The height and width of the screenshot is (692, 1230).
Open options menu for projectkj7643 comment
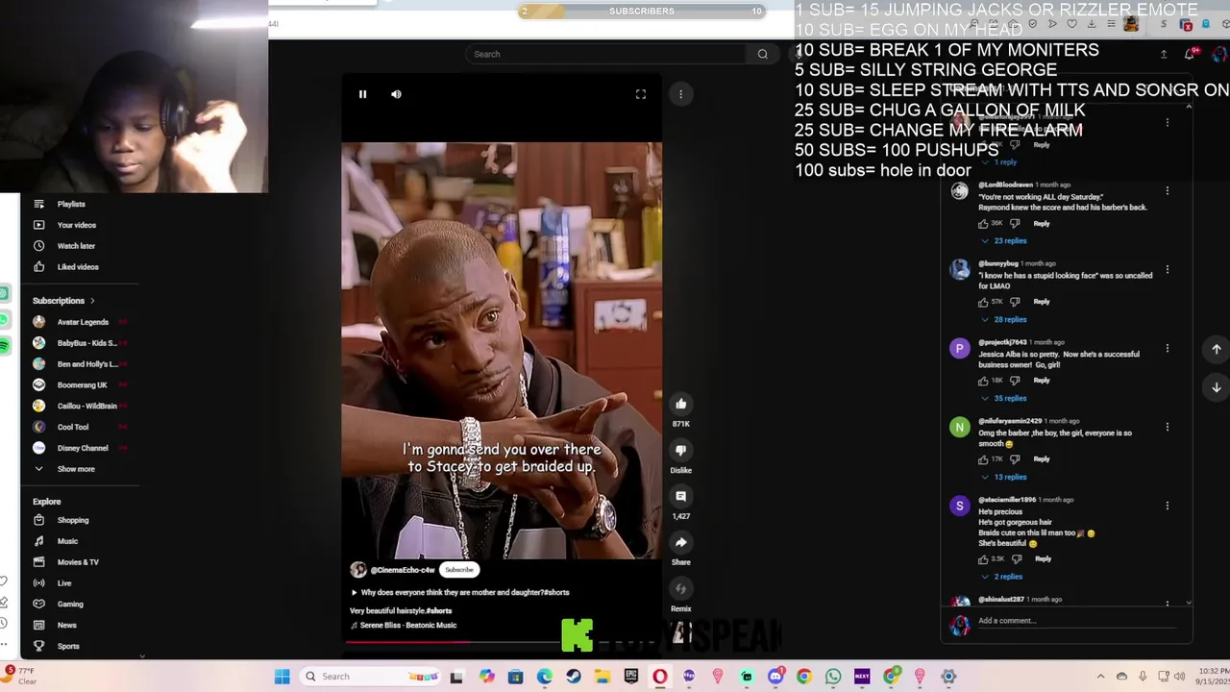[1168, 349]
